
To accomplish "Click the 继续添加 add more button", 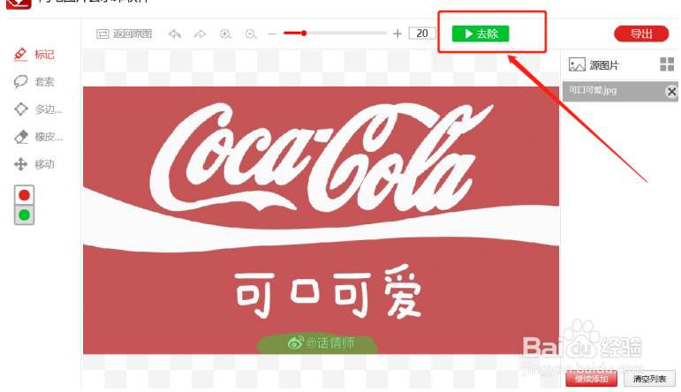I will (x=591, y=379).
